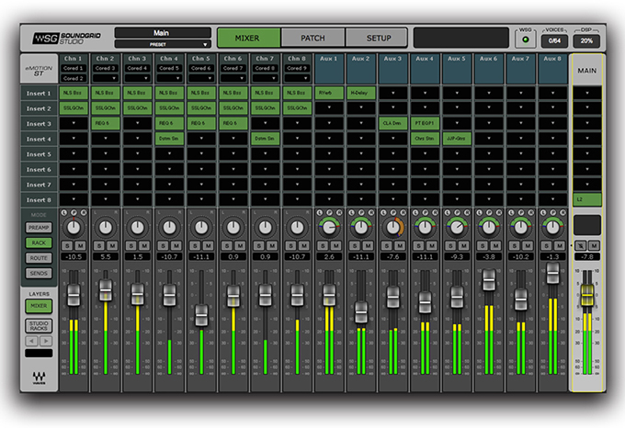Open Insert 5 slot dropdown on Chn 4
The image size is (625, 428).
[x=169, y=153]
